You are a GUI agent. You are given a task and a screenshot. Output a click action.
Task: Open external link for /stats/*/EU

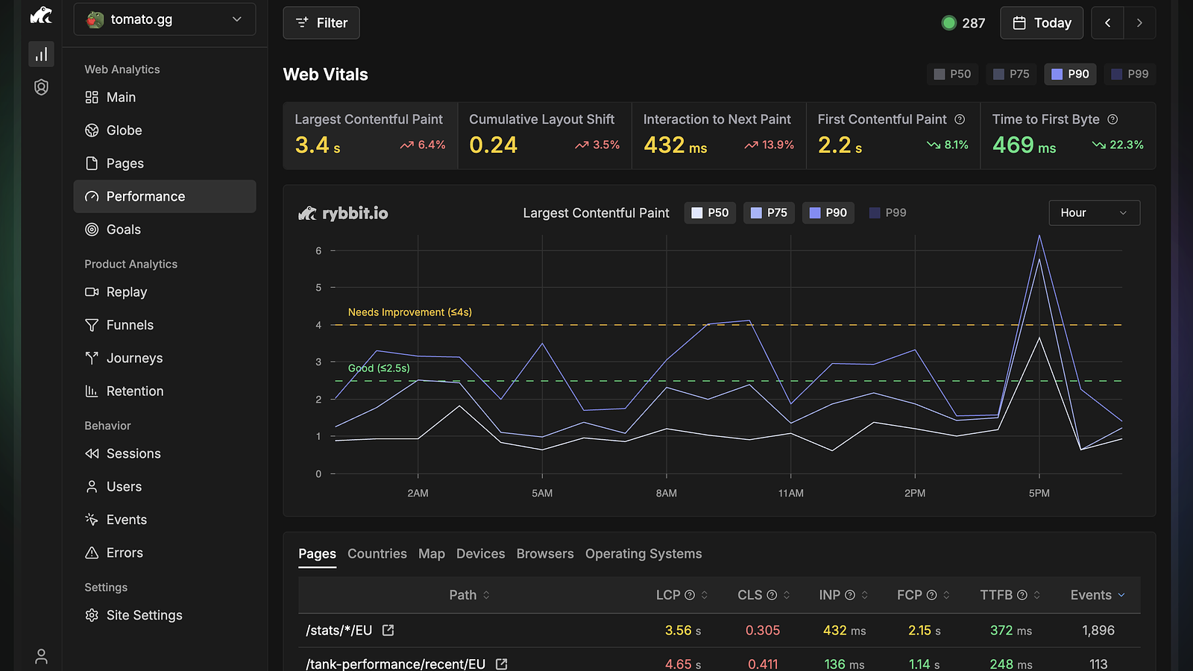click(x=388, y=630)
